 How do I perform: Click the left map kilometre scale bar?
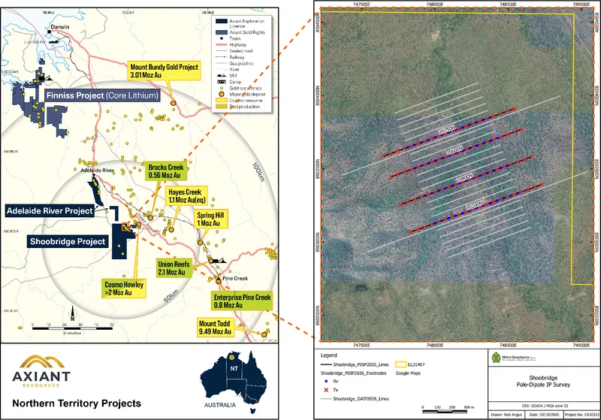(73, 328)
